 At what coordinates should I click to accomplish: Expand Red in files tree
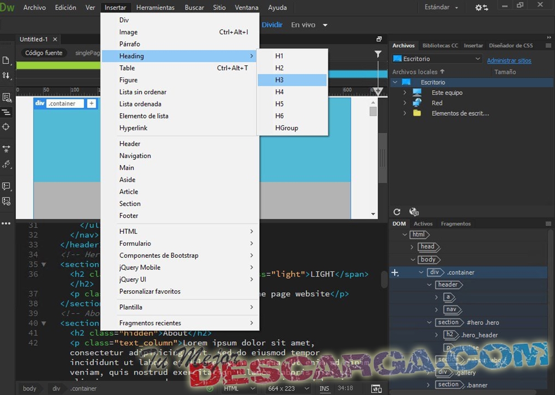(405, 103)
